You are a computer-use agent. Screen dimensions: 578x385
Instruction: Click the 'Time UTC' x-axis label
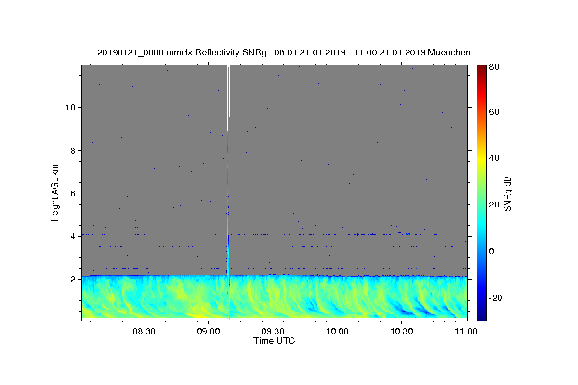coord(275,341)
